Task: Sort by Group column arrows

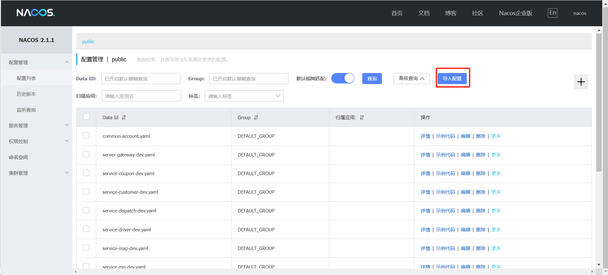Action: (x=256, y=117)
